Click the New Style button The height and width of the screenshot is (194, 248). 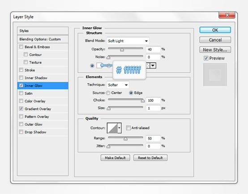point(215,50)
